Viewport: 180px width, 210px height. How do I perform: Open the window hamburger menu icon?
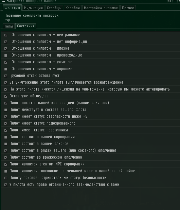point(4,1)
